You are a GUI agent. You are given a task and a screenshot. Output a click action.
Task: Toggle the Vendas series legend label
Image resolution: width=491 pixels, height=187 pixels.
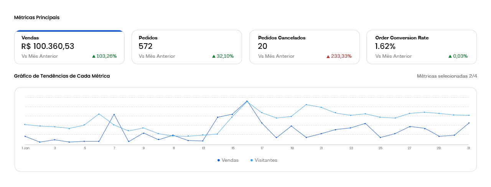(x=230, y=160)
